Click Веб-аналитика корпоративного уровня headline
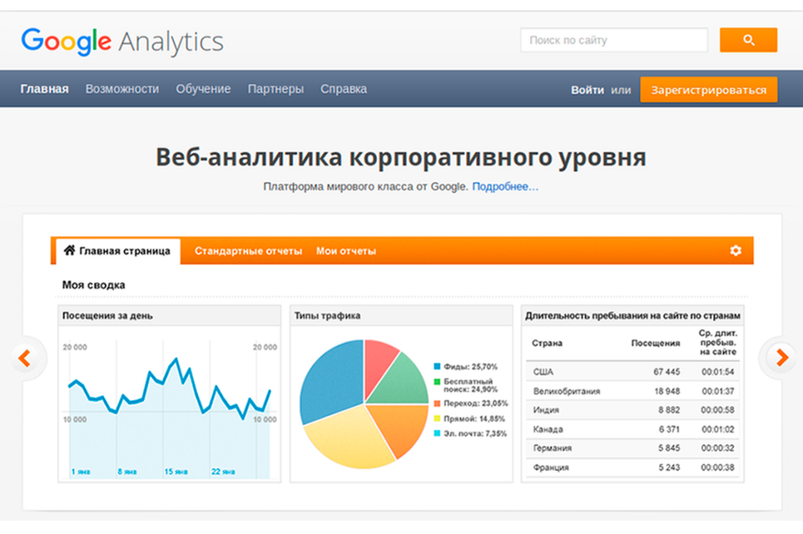The image size is (803, 534). [x=401, y=157]
